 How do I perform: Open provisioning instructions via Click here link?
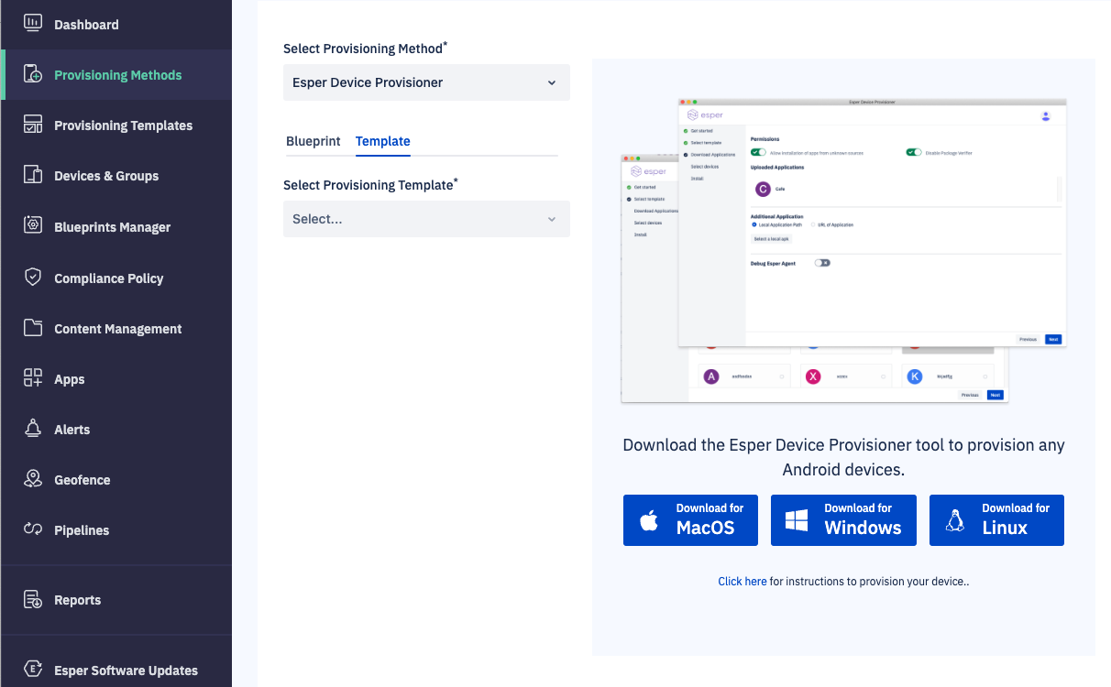(742, 581)
